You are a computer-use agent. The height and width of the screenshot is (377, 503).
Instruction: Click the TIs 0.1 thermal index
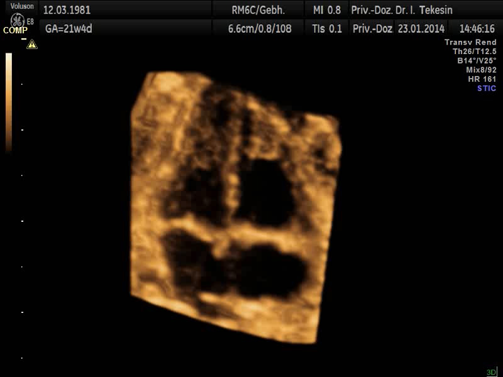pos(327,28)
